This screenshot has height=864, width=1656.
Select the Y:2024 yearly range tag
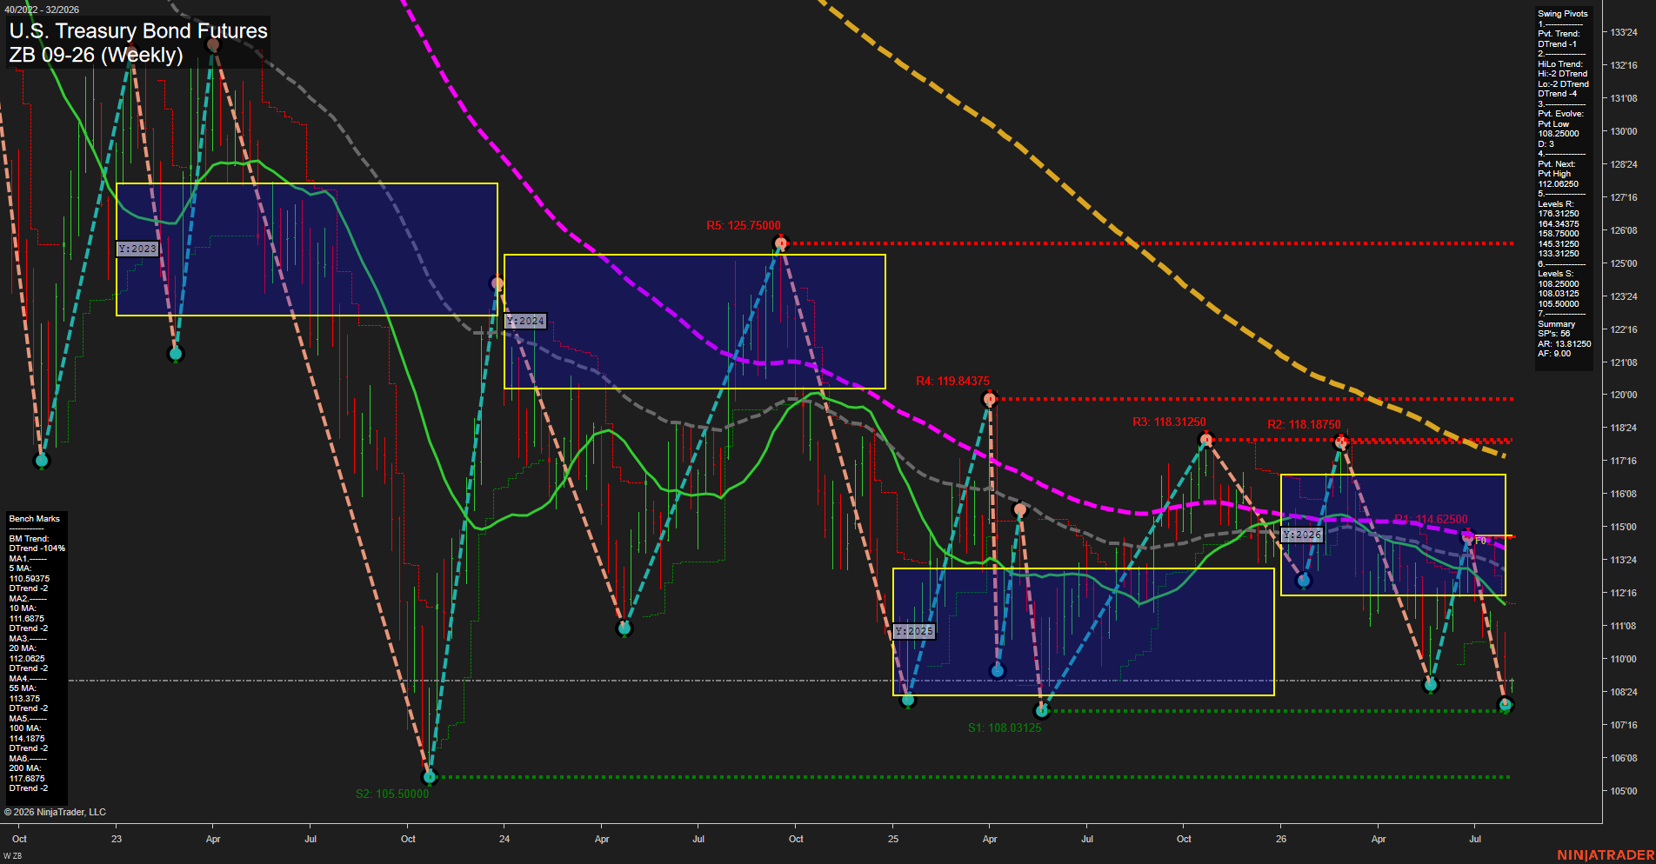[525, 321]
